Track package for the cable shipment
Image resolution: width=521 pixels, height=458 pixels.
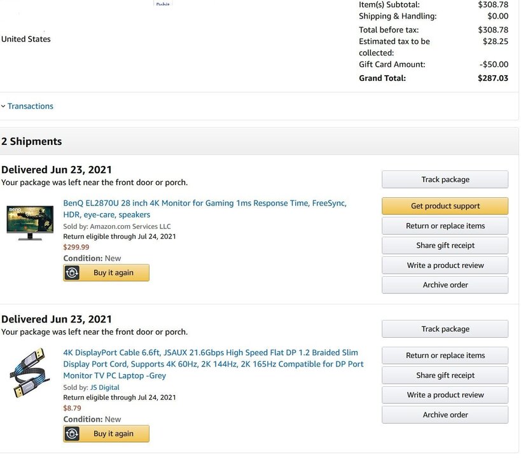[444, 328]
